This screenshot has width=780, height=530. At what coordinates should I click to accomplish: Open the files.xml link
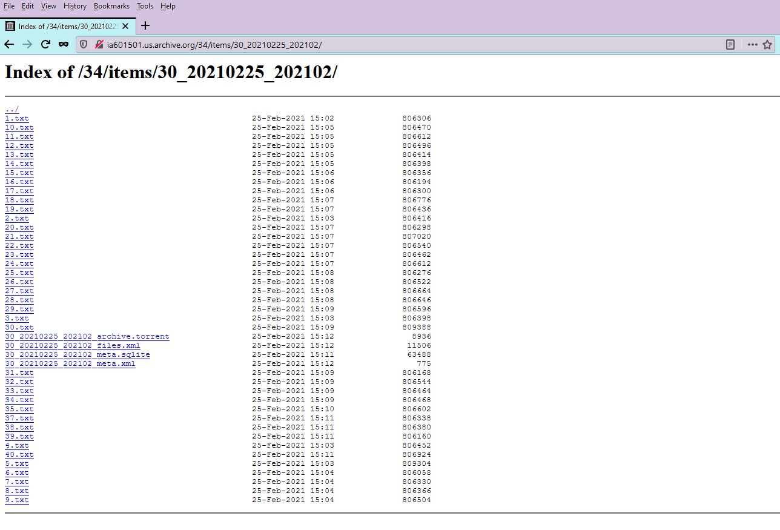point(73,345)
